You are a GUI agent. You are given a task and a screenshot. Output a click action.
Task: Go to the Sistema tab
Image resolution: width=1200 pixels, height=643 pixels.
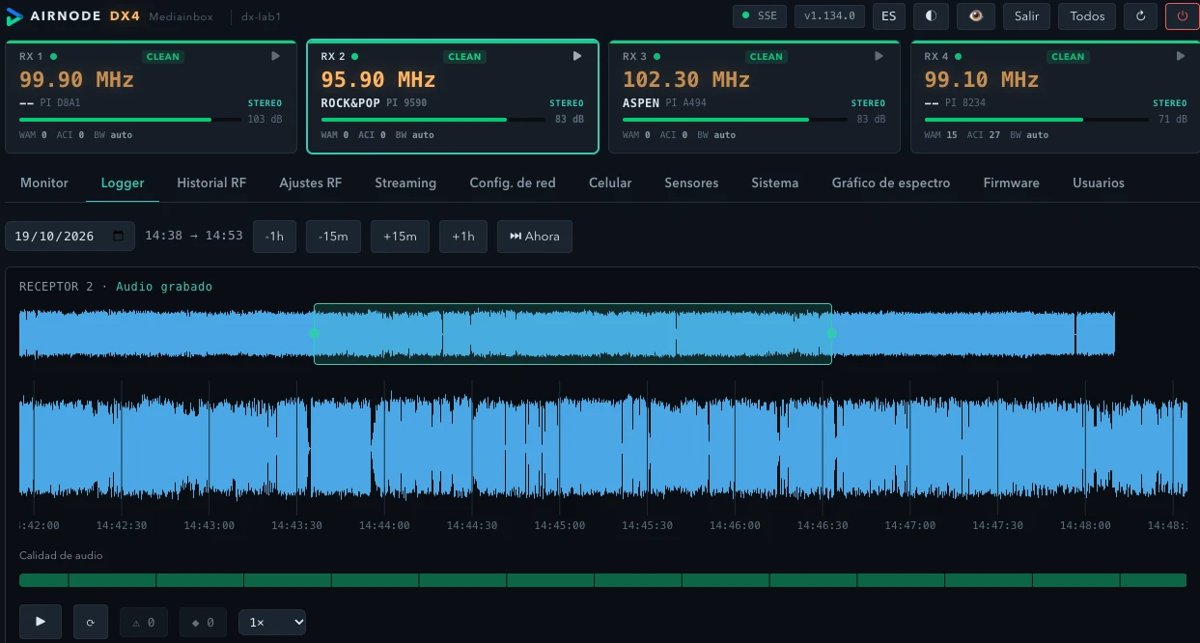(x=775, y=182)
